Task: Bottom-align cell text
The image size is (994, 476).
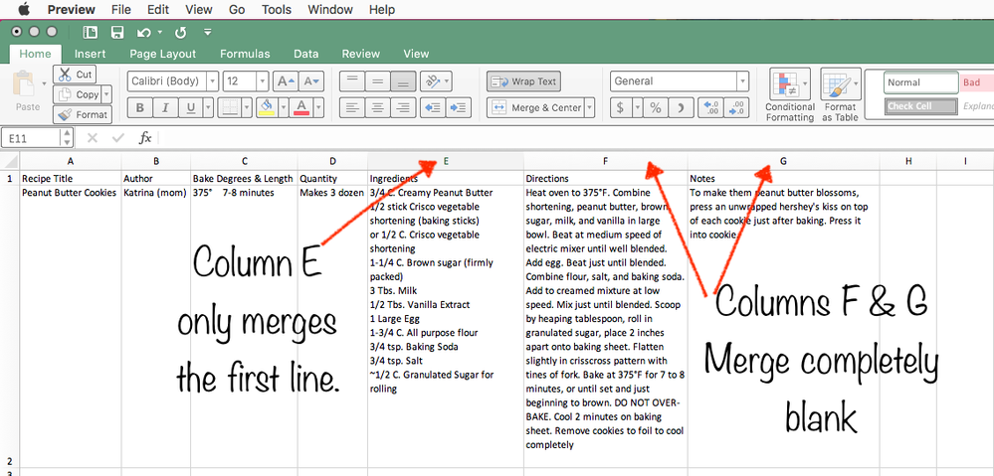Action: (x=404, y=81)
